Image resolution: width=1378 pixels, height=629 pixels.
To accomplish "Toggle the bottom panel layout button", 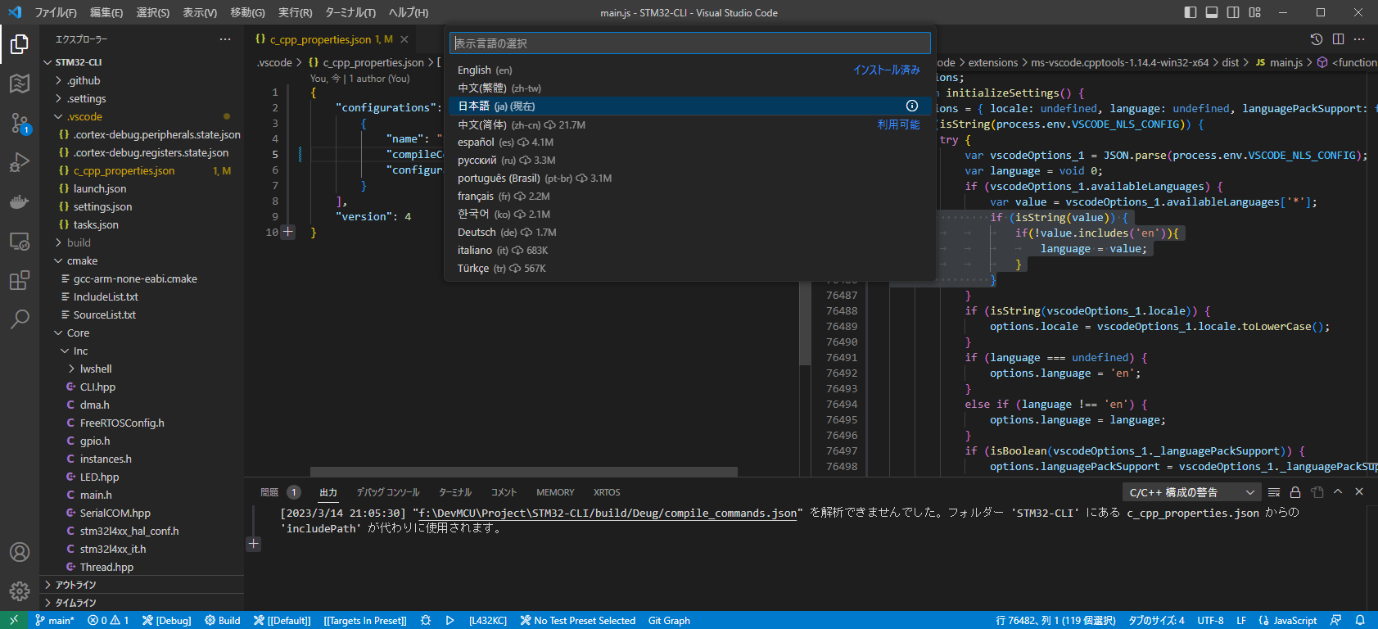I will coord(1212,12).
